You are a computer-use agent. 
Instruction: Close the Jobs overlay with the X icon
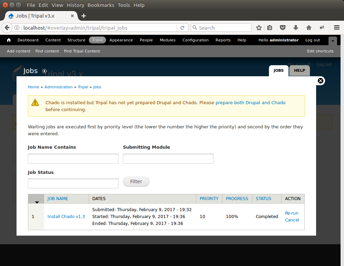pyautogui.click(x=321, y=81)
